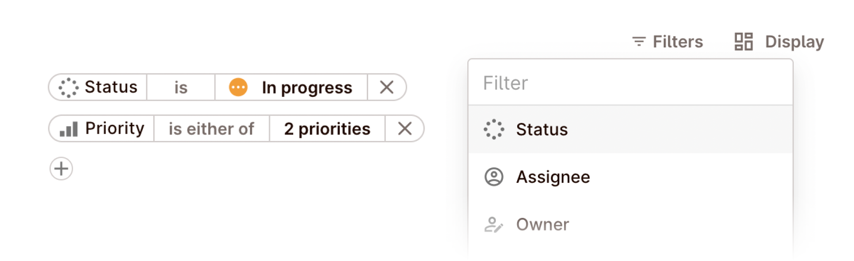Viewport: 854px width, 261px height.
Task: Open the "2 priorities" value dropdown
Action: [327, 129]
